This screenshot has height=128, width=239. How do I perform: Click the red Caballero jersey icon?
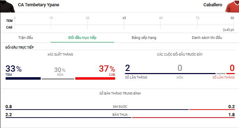coord(232,6)
